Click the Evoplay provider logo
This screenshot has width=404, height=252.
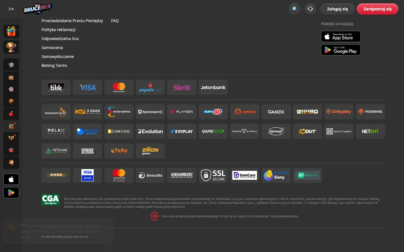coord(182,131)
